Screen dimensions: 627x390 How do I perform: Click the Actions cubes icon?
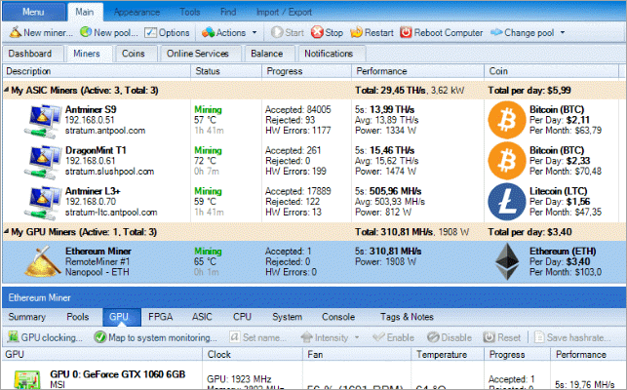coord(208,32)
